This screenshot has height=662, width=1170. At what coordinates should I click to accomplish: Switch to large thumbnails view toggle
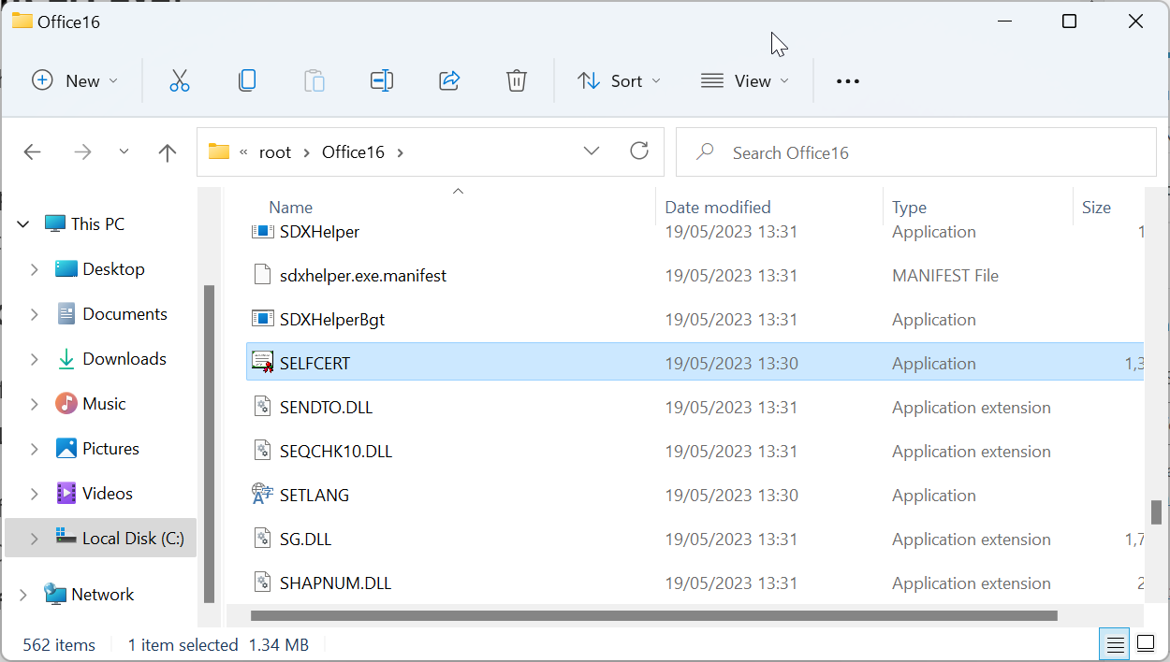[1146, 644]
